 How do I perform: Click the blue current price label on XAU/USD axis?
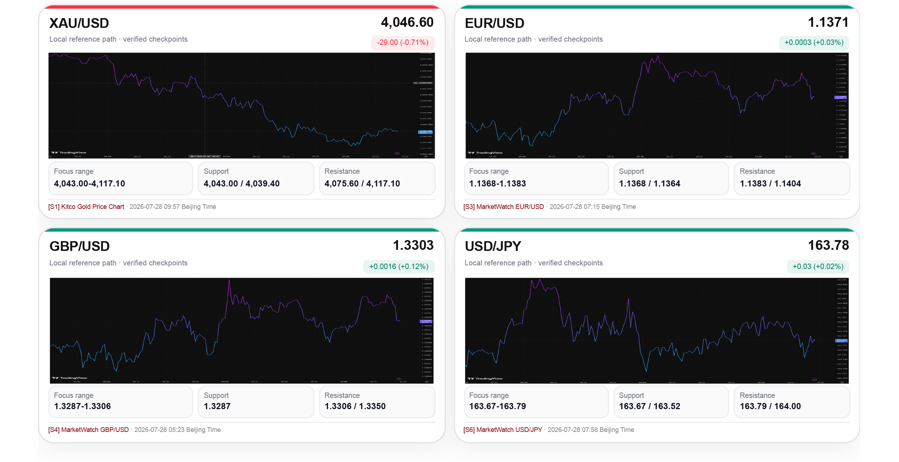tap(425, 132)
